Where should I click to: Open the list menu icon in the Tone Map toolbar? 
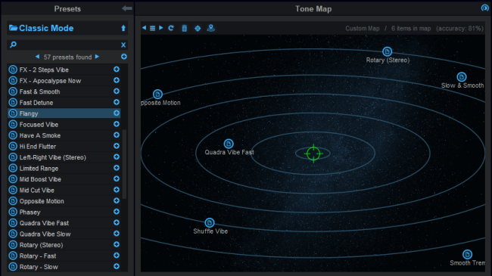click(x=152, y=28)
